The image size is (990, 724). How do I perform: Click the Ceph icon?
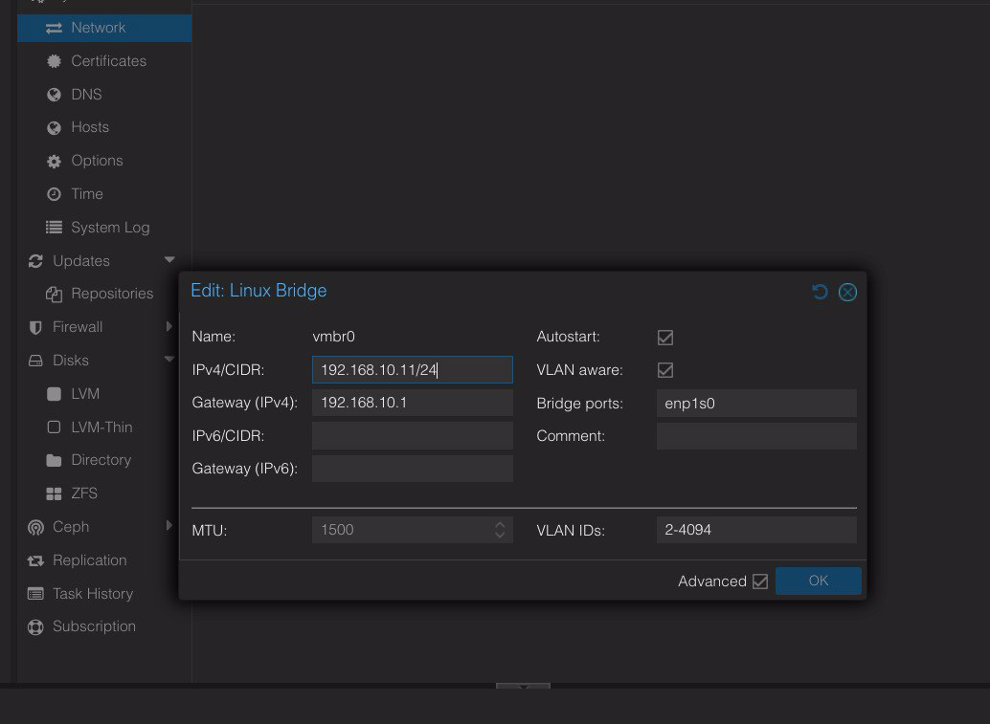click(35, 527)
